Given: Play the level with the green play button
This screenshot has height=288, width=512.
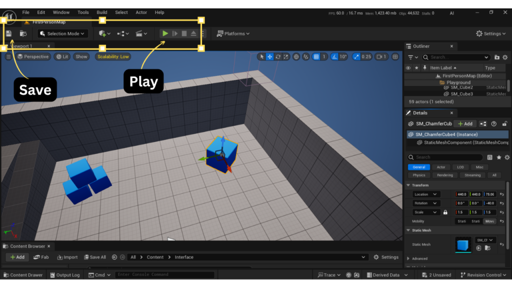Looking at the screenshot, I should [165, 33].
